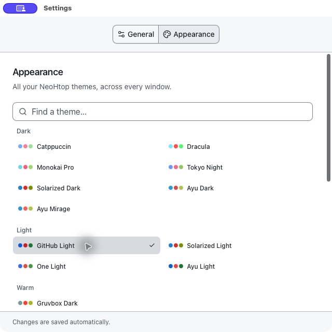This screenshot has width=332, height=332.
Task: Click 'All your NeoHtop themes' description text
Action: pyautogui.click(x=92, y=87)
